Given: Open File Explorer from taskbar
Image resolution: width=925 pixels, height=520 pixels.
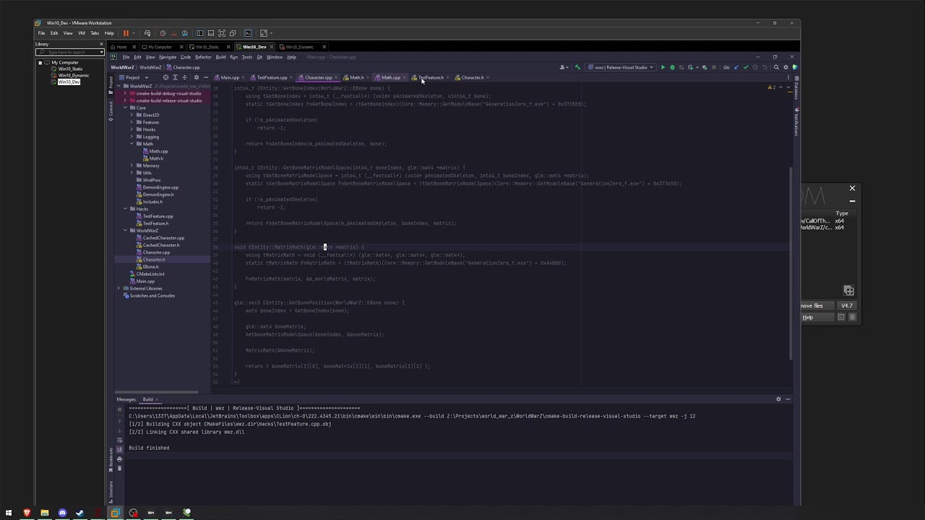Looking at the screenshot, I should point(44,513).
